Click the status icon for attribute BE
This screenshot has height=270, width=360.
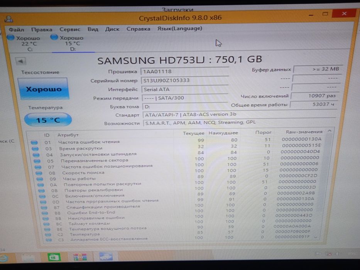tap(47, 229)
